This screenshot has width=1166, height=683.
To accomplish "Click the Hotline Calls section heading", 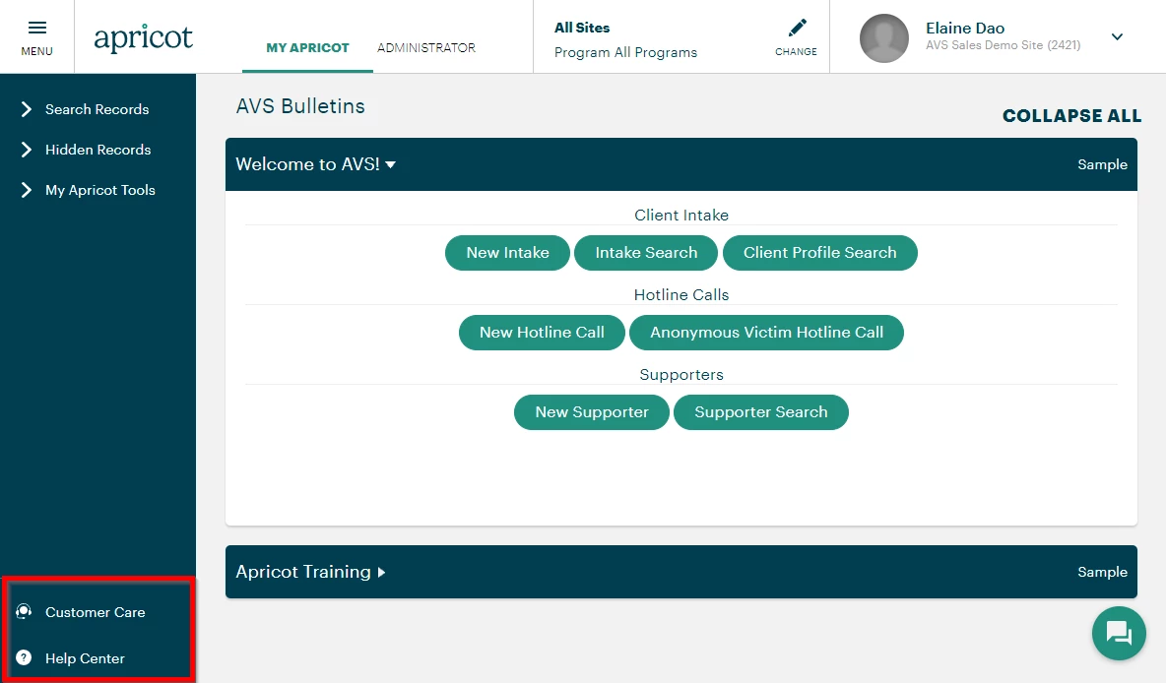I will click(x=681, y=295).
